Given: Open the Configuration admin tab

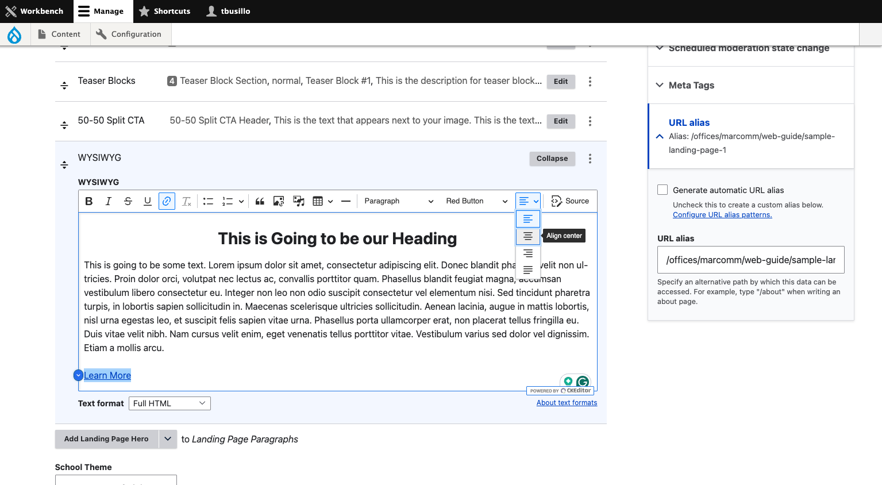Looking at the screenshot, I should 129,34.
